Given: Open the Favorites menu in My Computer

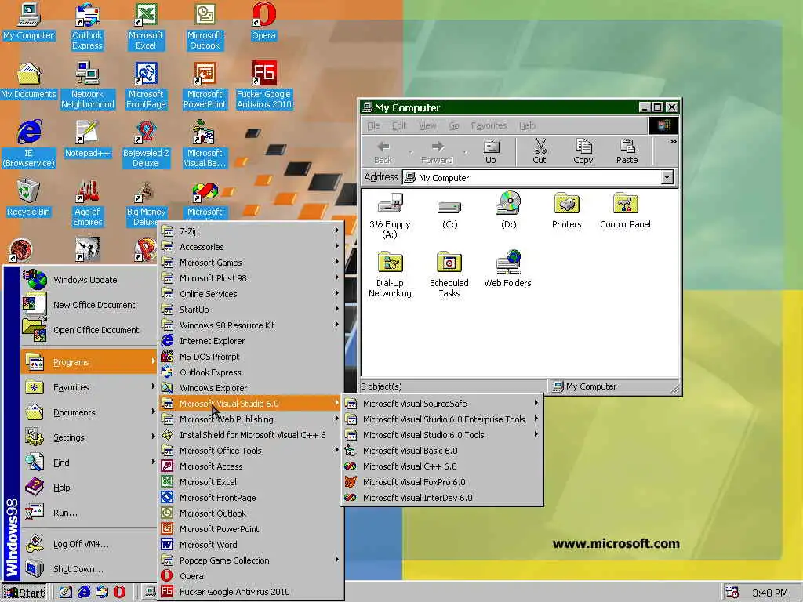Looking at the screenshot, I should click(x=489, y=125).
